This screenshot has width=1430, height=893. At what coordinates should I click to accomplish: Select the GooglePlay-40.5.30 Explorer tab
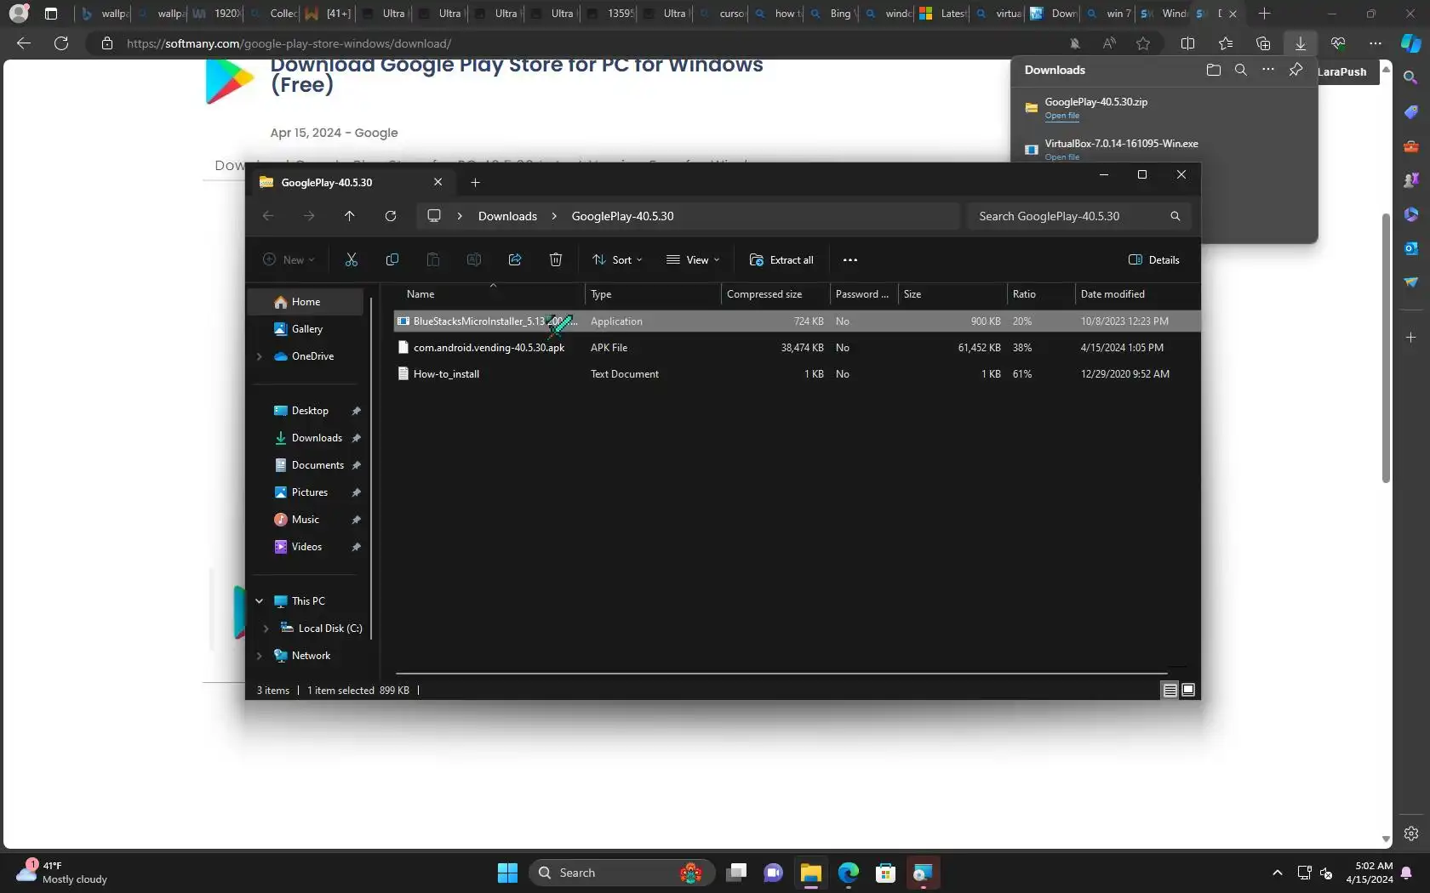(x=352, y=182)
